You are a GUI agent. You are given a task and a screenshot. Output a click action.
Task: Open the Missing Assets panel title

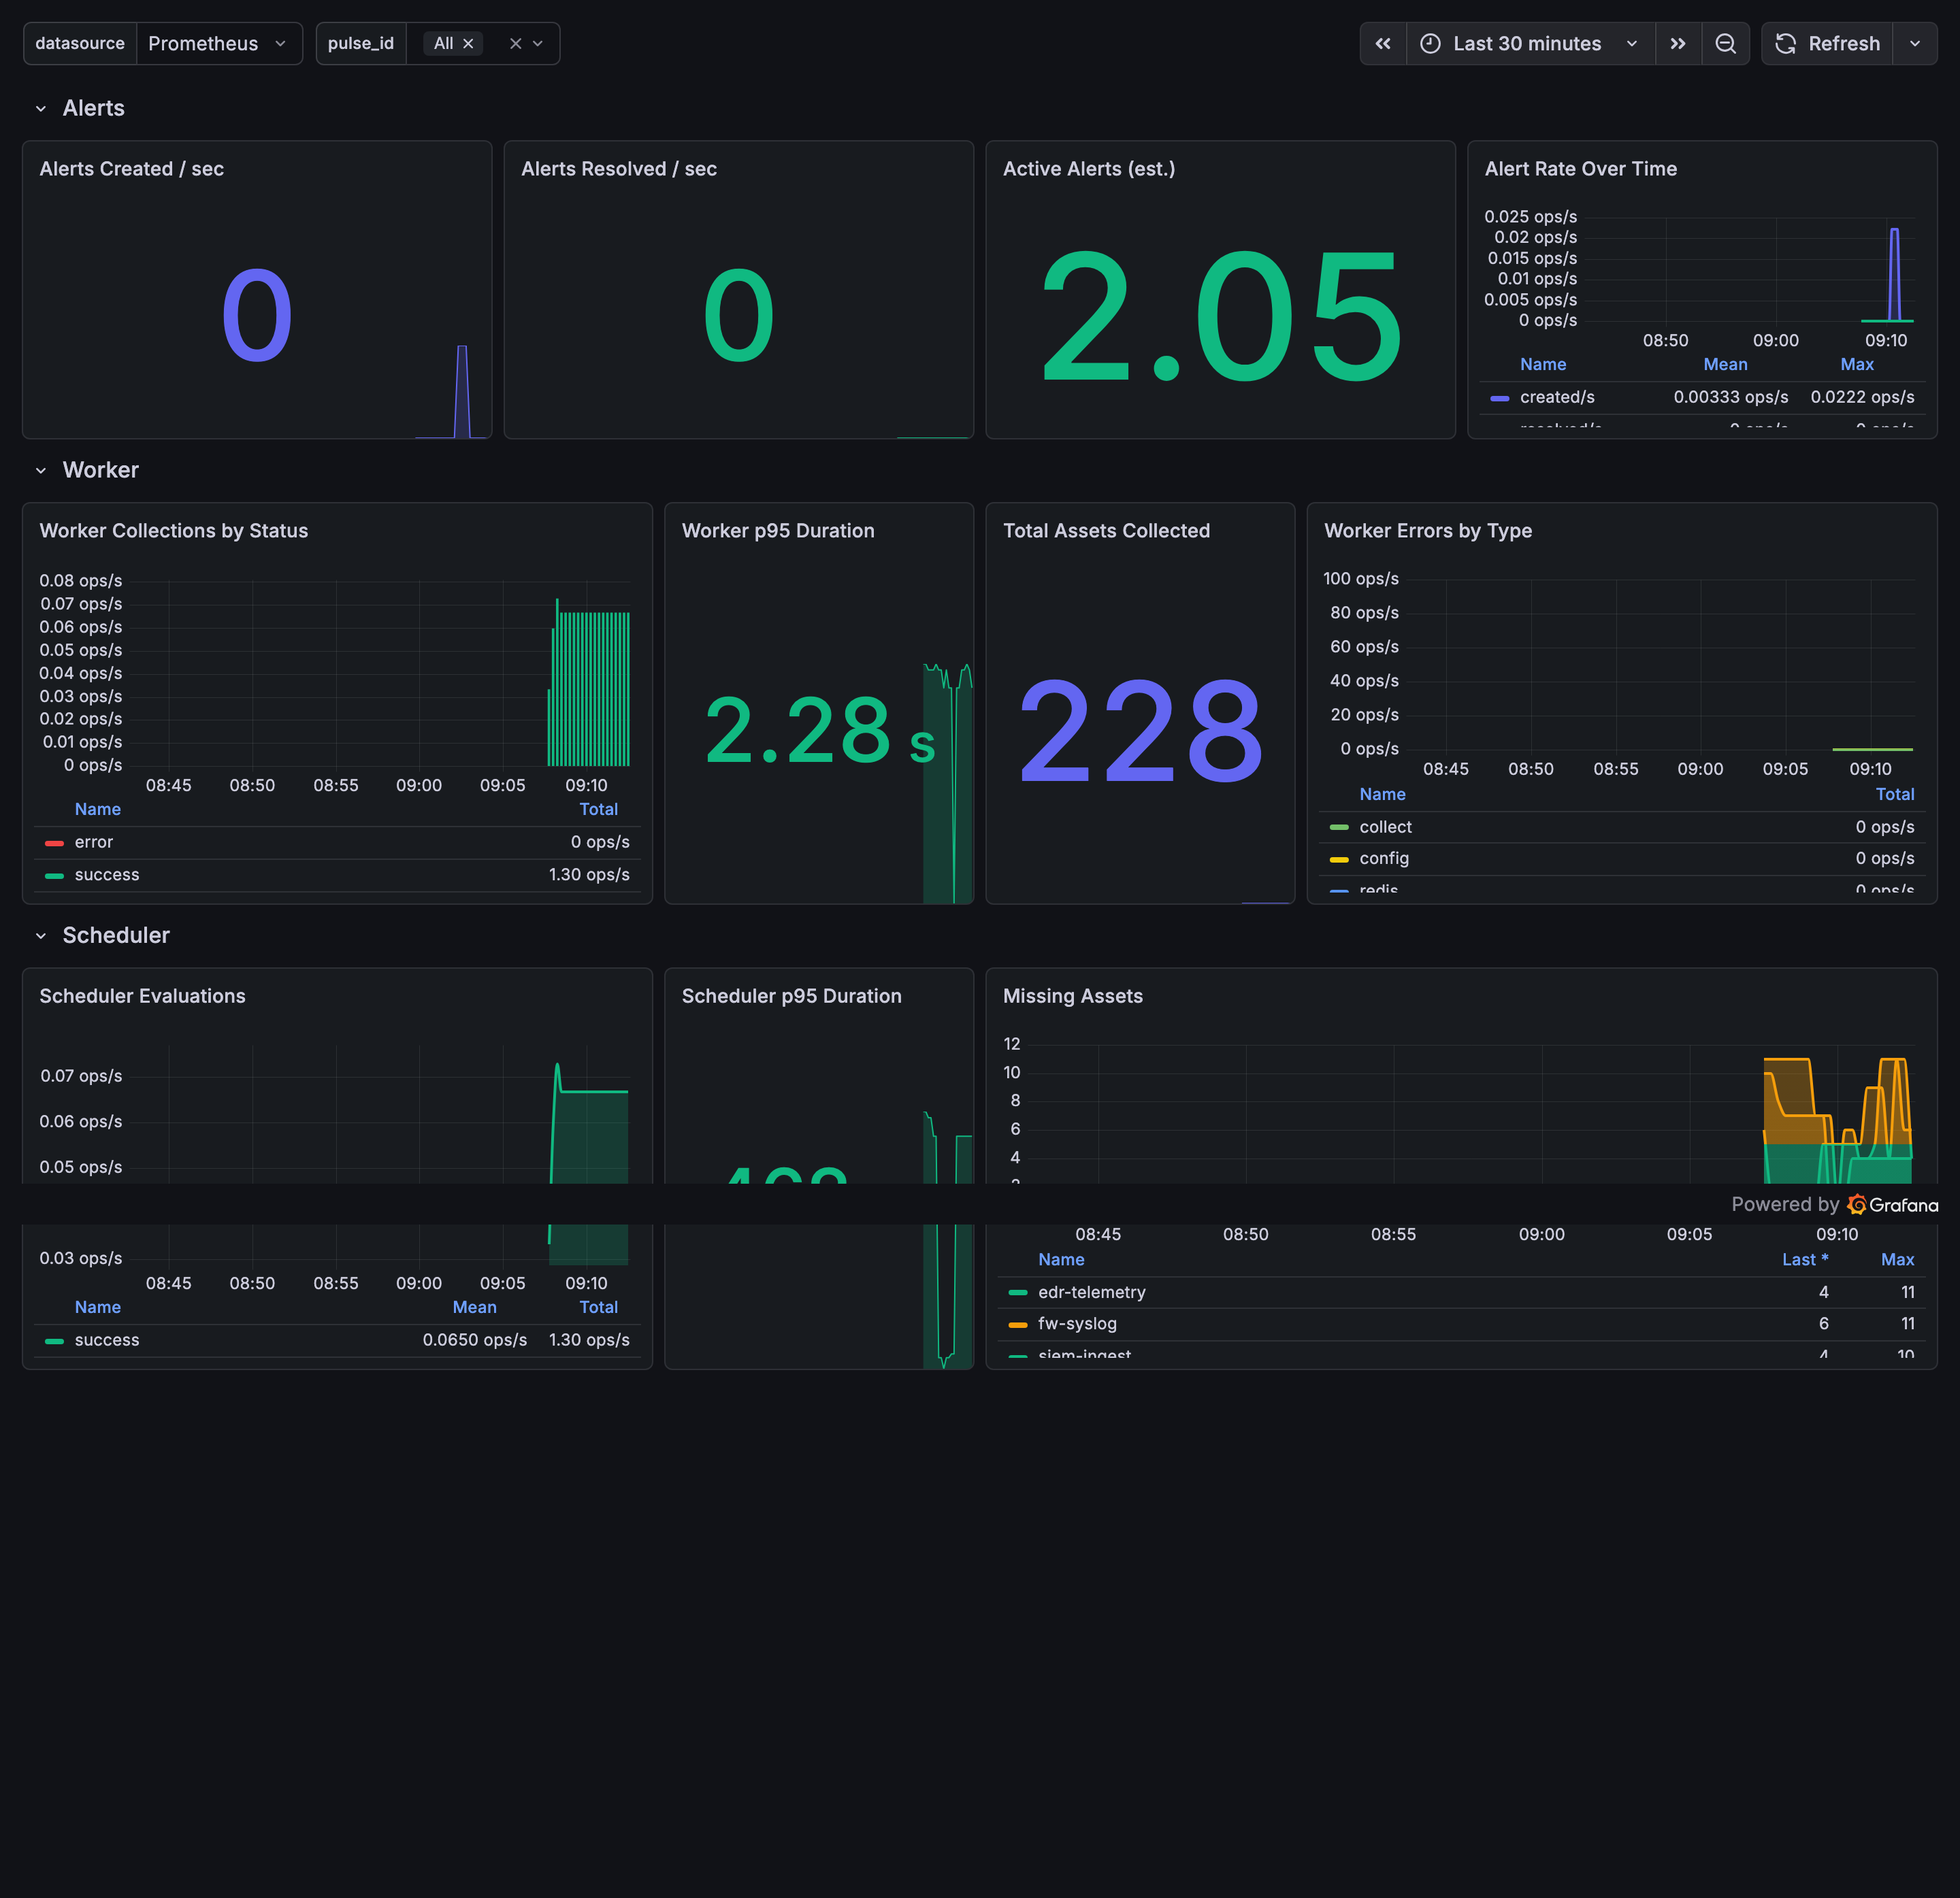click(1073, 997)
